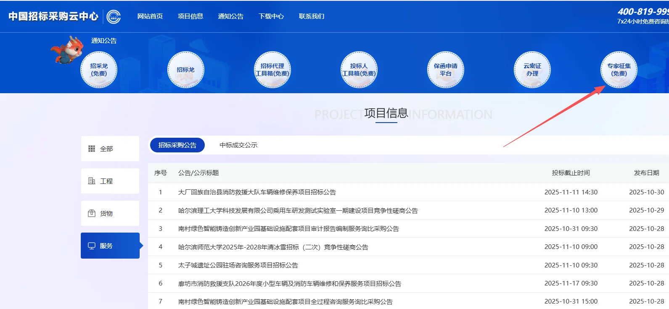This screenshot has width=669, height=309.
Task: Select 工程 category filter
Action: [110, 181]
